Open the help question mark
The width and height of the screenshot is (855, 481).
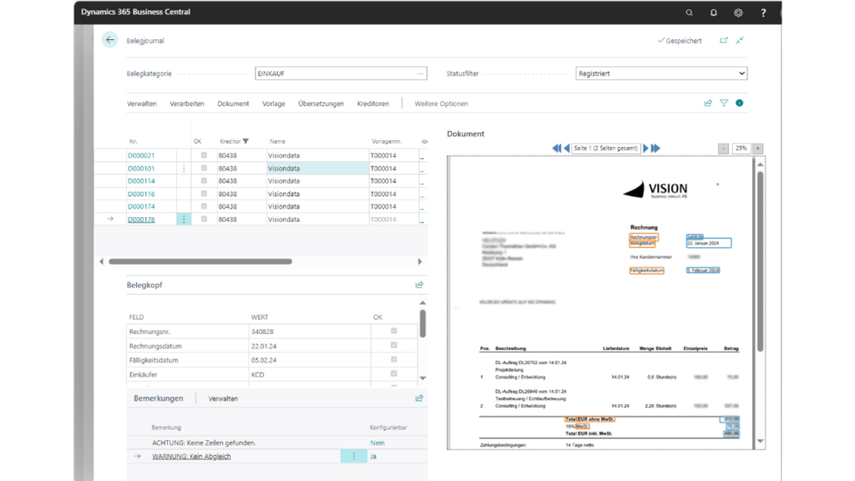click(763, 13)
